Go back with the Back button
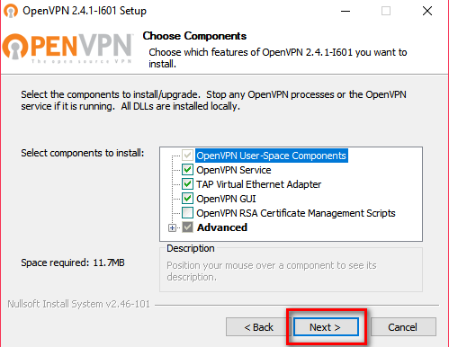 (x=258, y=327)
